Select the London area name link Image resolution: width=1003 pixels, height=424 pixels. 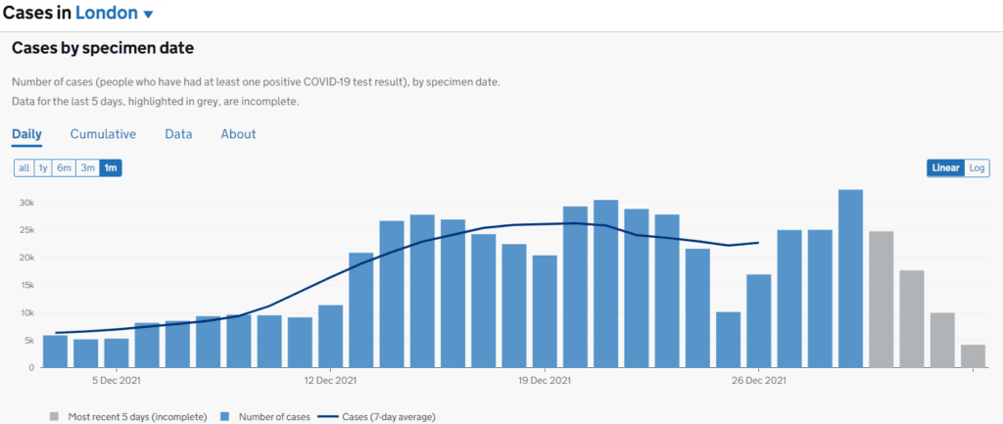106,13
